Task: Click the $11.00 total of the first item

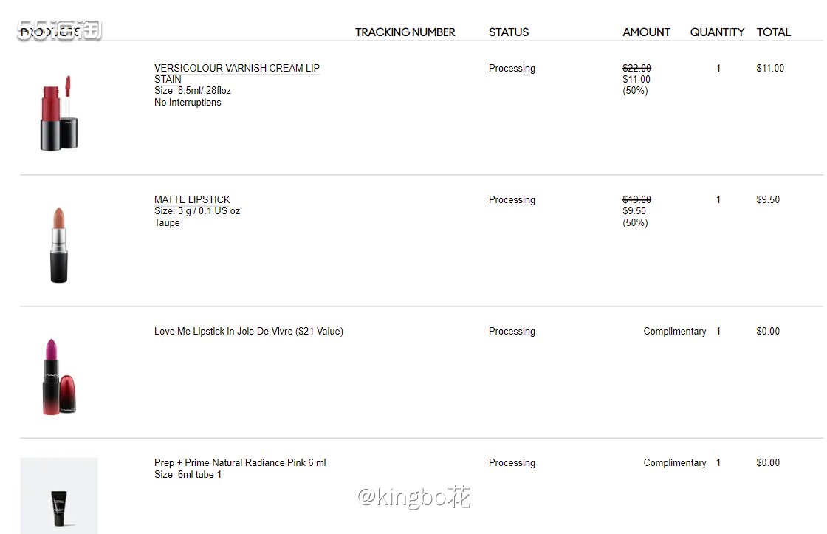Action: (770, 68)
